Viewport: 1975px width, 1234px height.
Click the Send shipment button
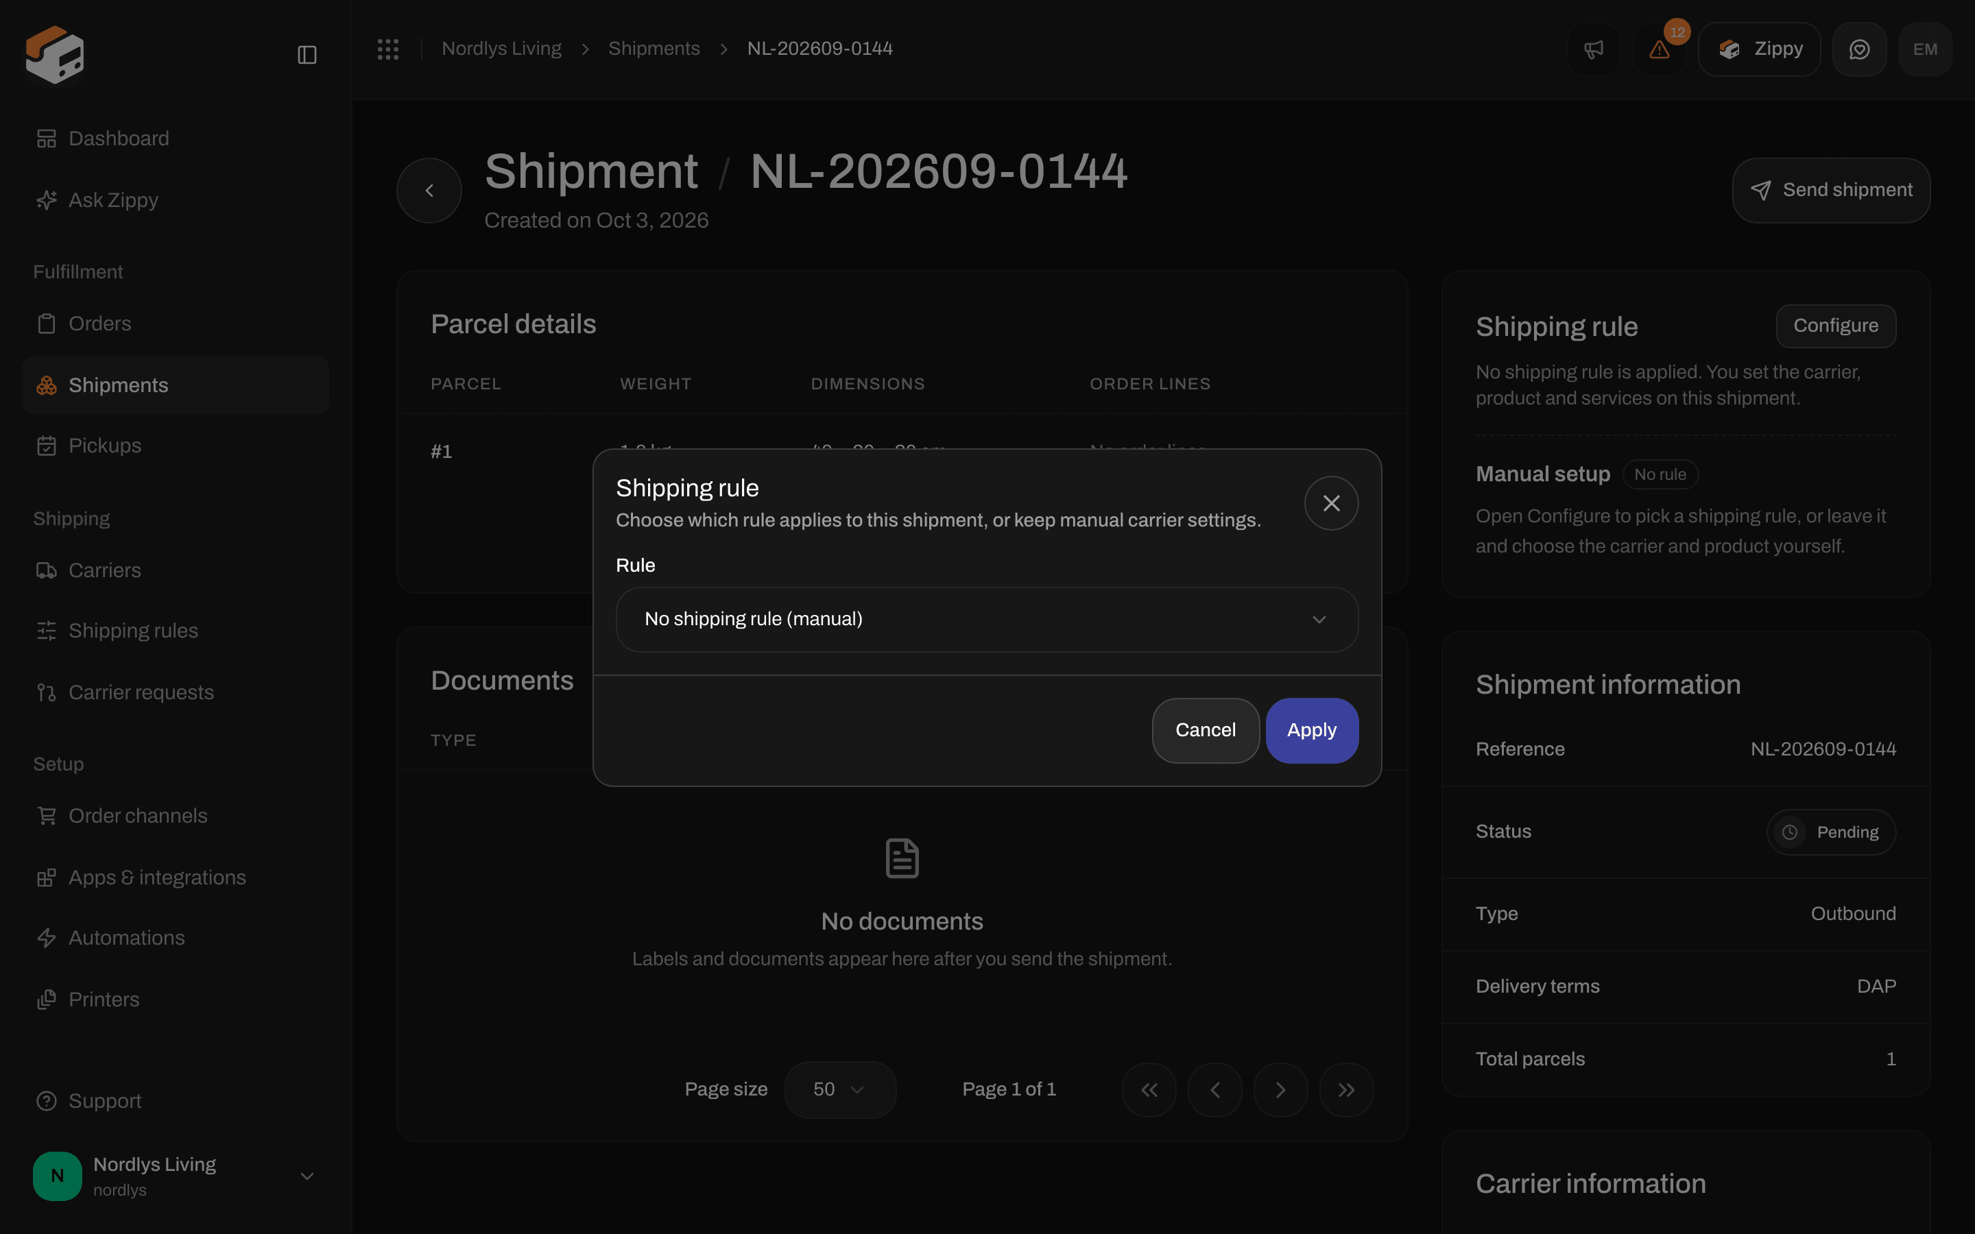1830,190
